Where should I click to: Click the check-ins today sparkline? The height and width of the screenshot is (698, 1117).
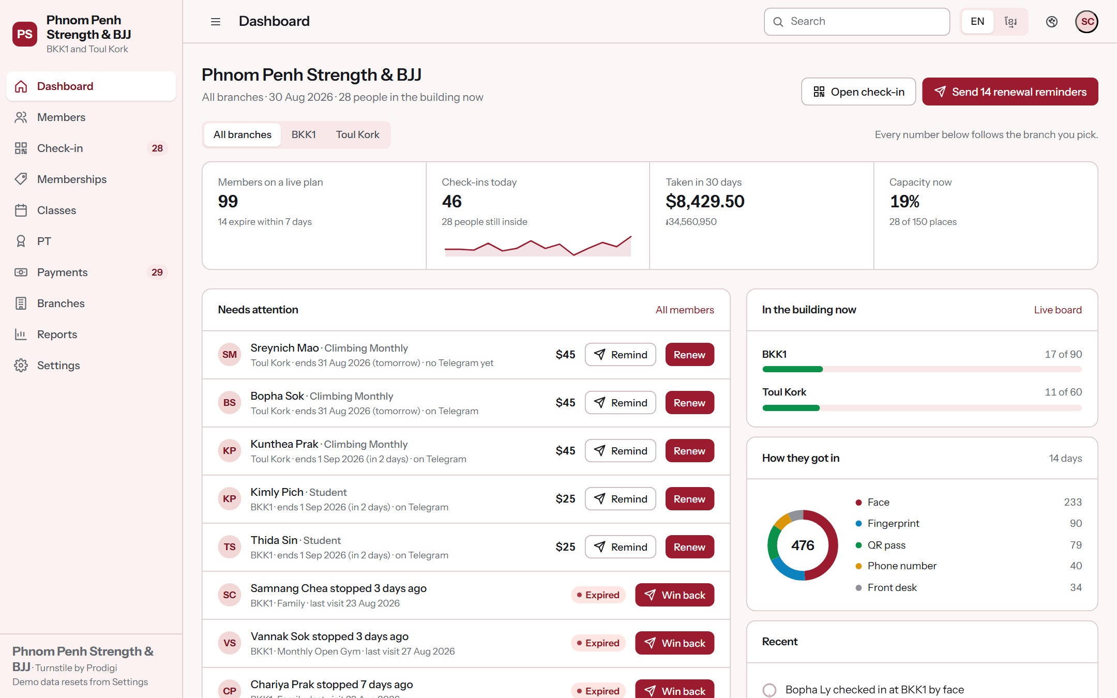point(538,246)
